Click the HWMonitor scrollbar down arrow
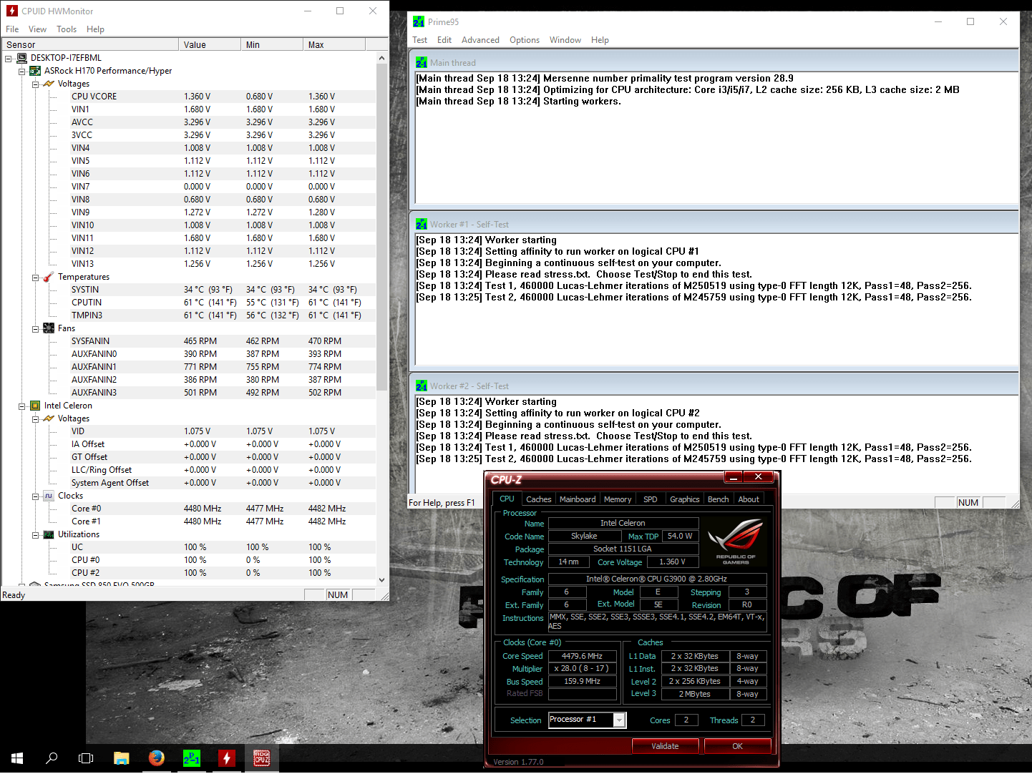Viewport: 1032px width, 774px height. (381, 579)
